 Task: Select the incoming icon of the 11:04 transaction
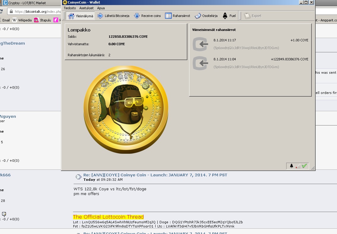[200, 63]
